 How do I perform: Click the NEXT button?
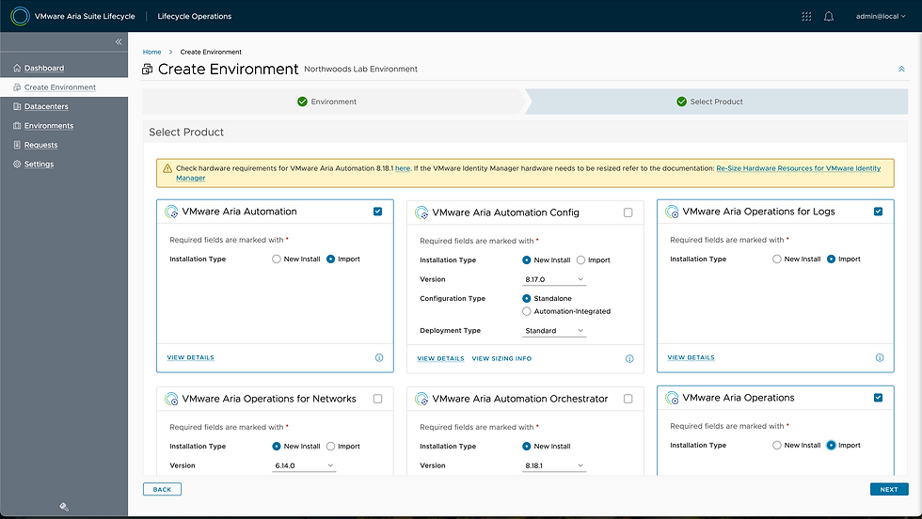[889, 489]
